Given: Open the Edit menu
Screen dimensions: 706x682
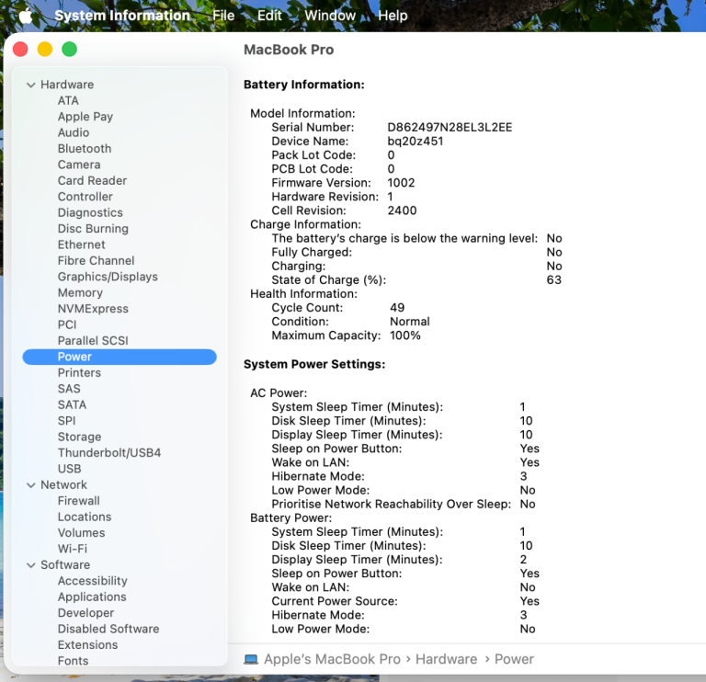Looking at the screenshot, I should 269,16.
